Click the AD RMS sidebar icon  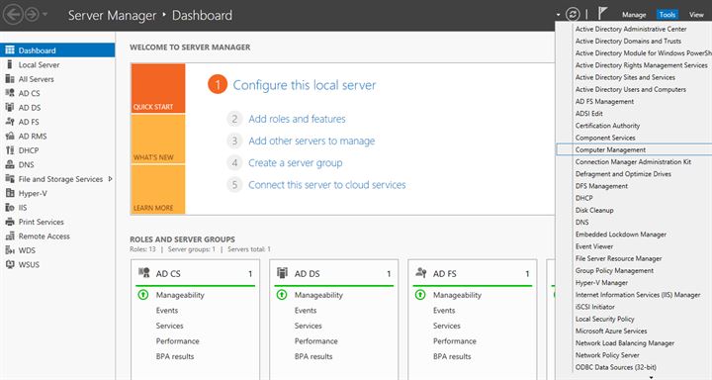click(x=10, y=136)
